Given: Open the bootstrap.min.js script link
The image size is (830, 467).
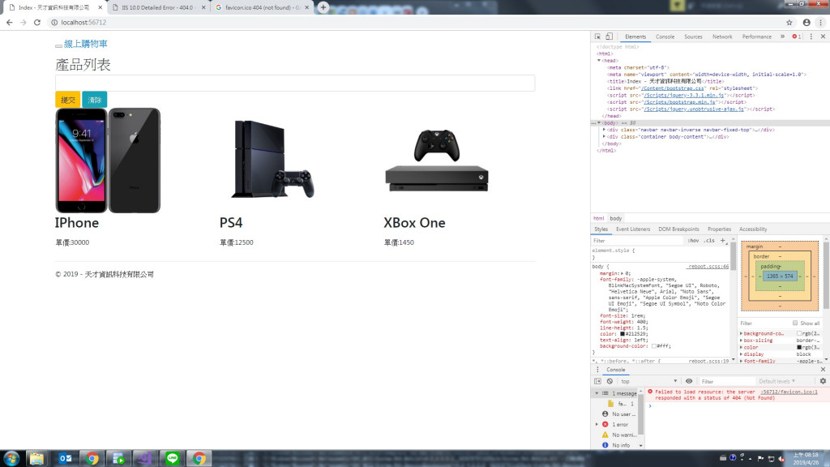Looking at the screenshot, I should pyautogui.click(x=680, y=102).
